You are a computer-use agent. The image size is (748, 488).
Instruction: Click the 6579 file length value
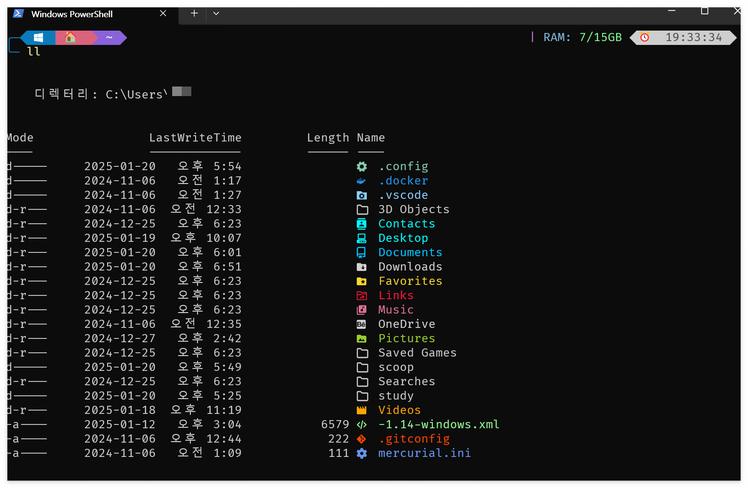(x=335, y=424)
